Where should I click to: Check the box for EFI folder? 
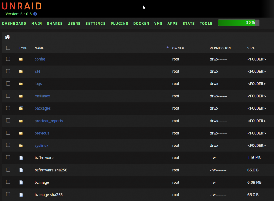(x=8, y=71)
